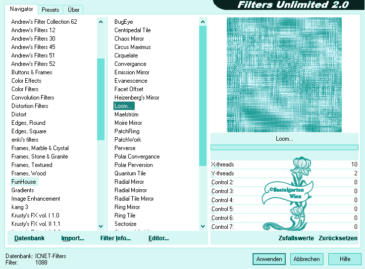Choose the Circus Maximus filter
This screenshot has height=269, width=365.
tap(132, 47)
